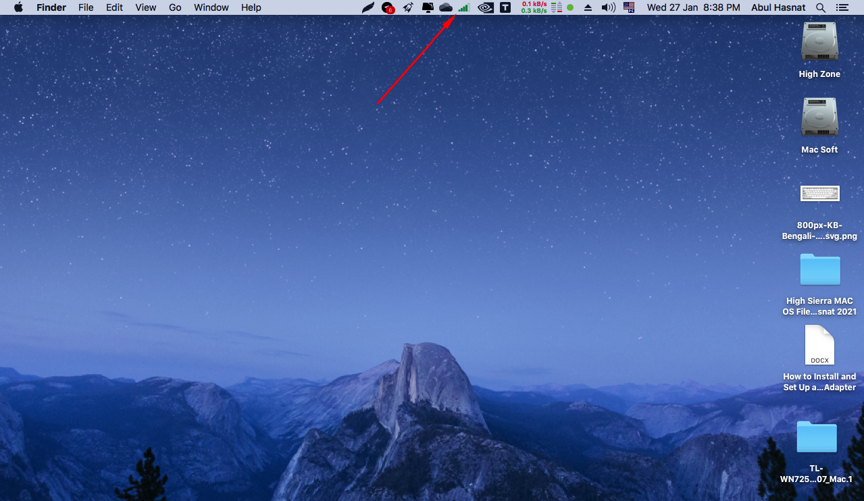Open the Window menu
864x501 pixels.
tap(211, 7)
